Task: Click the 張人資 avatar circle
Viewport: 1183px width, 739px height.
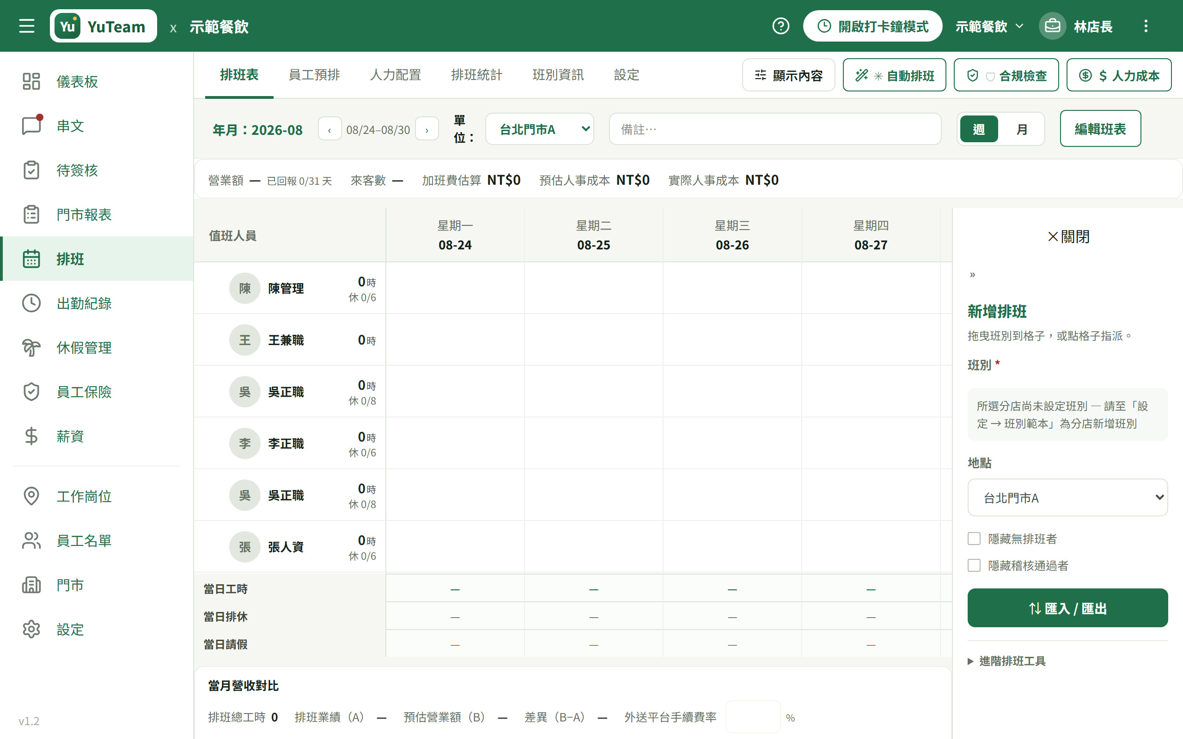Action: 244,547
